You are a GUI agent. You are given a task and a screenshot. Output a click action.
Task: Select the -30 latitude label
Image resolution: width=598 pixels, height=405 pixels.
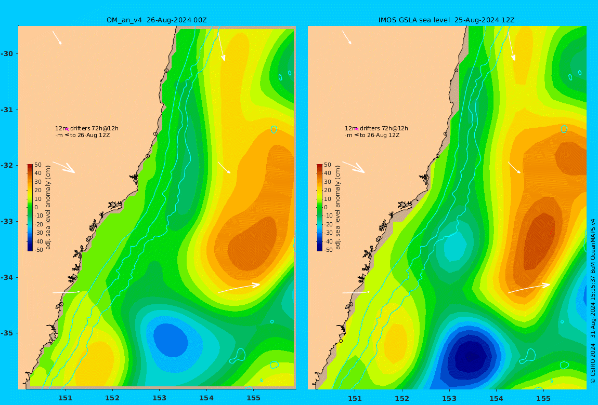pos(7,53)
